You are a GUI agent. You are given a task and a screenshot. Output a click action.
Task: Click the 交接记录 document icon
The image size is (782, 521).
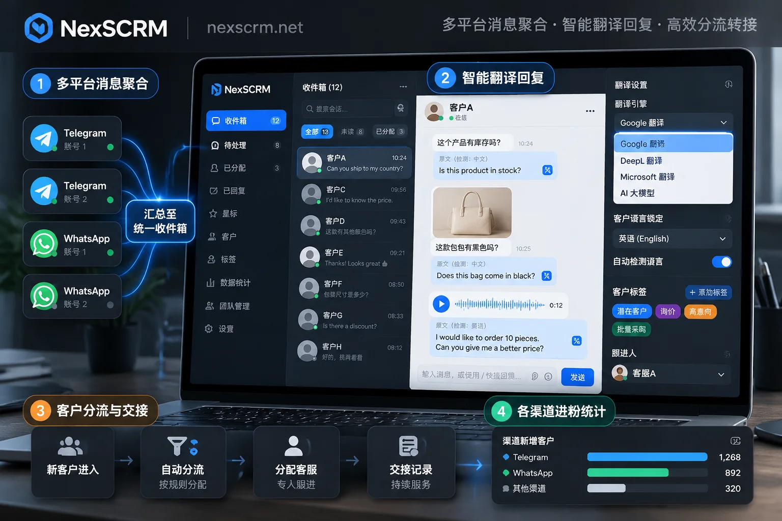click(409, 446)
